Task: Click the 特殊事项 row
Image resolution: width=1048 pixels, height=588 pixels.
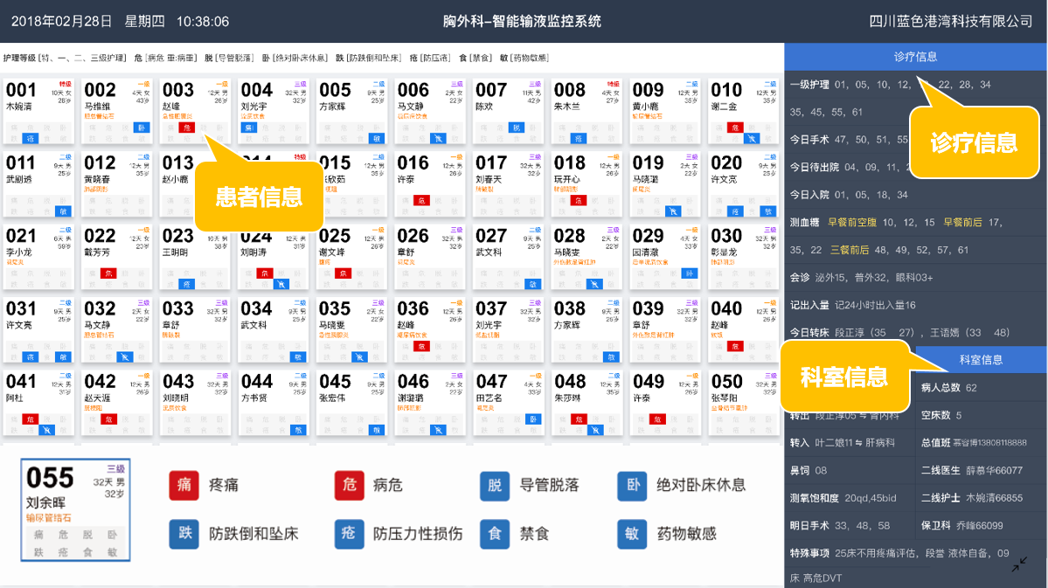Action: [x=916, y=564]
